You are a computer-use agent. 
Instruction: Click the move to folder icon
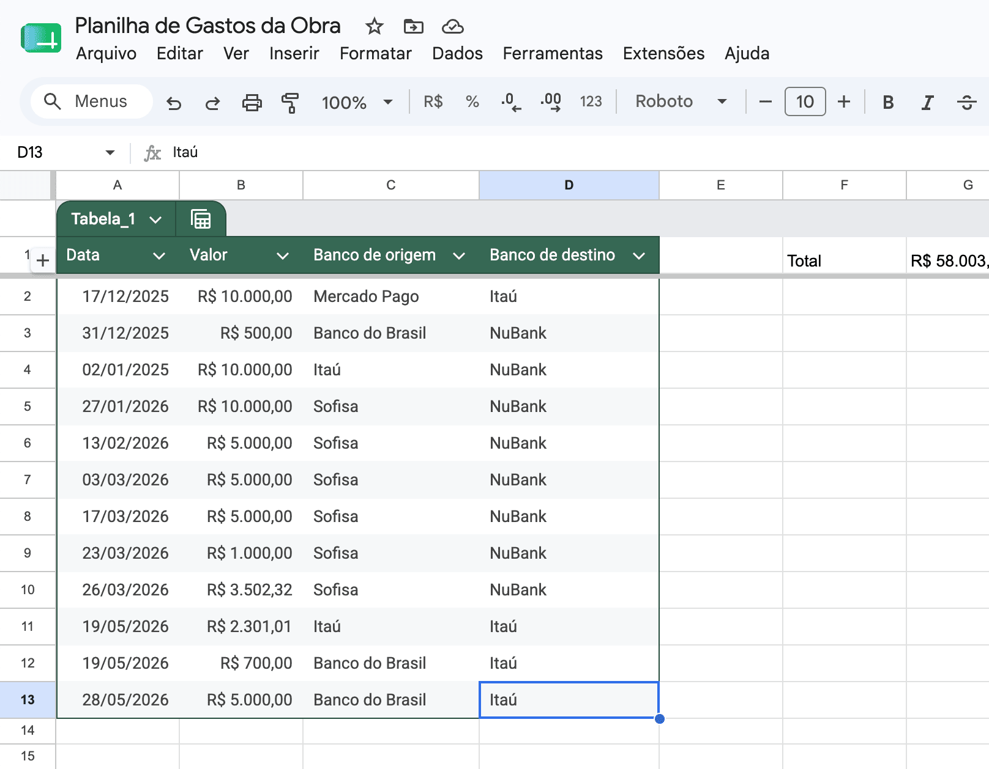point(414,26)
